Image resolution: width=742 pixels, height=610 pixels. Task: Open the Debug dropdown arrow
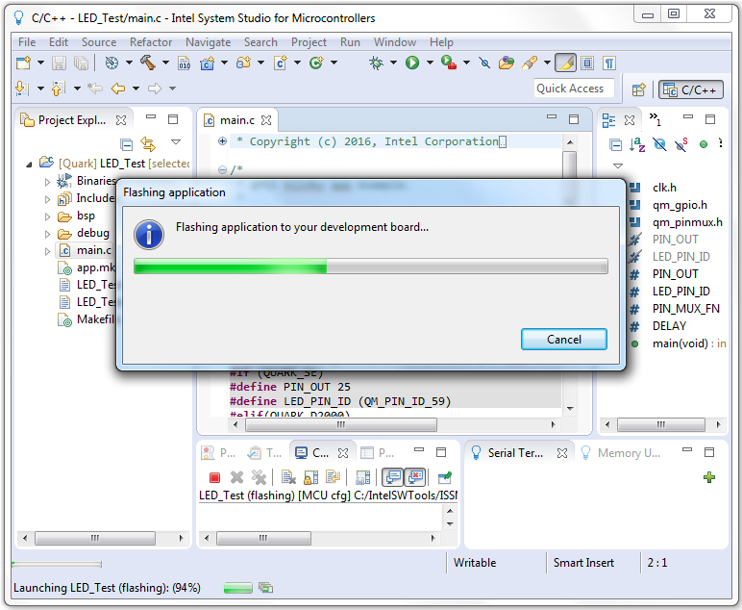tap(393, 63)
